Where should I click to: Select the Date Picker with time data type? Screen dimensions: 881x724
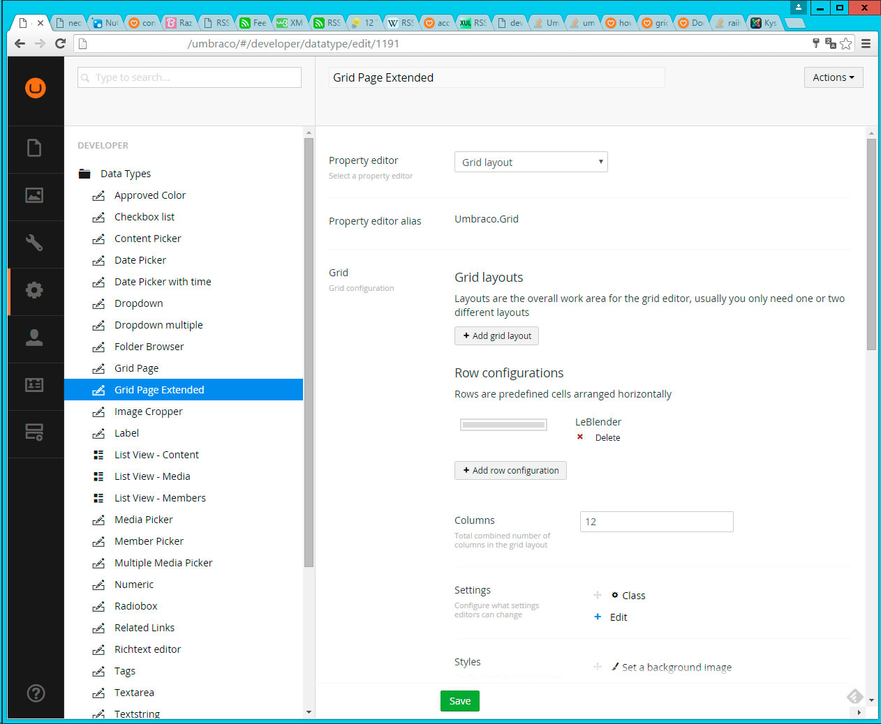163,282
